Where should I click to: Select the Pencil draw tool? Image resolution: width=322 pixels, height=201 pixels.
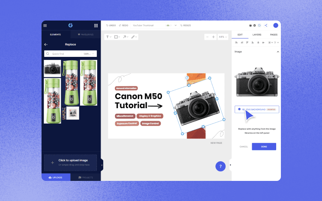tap(133, 37)
